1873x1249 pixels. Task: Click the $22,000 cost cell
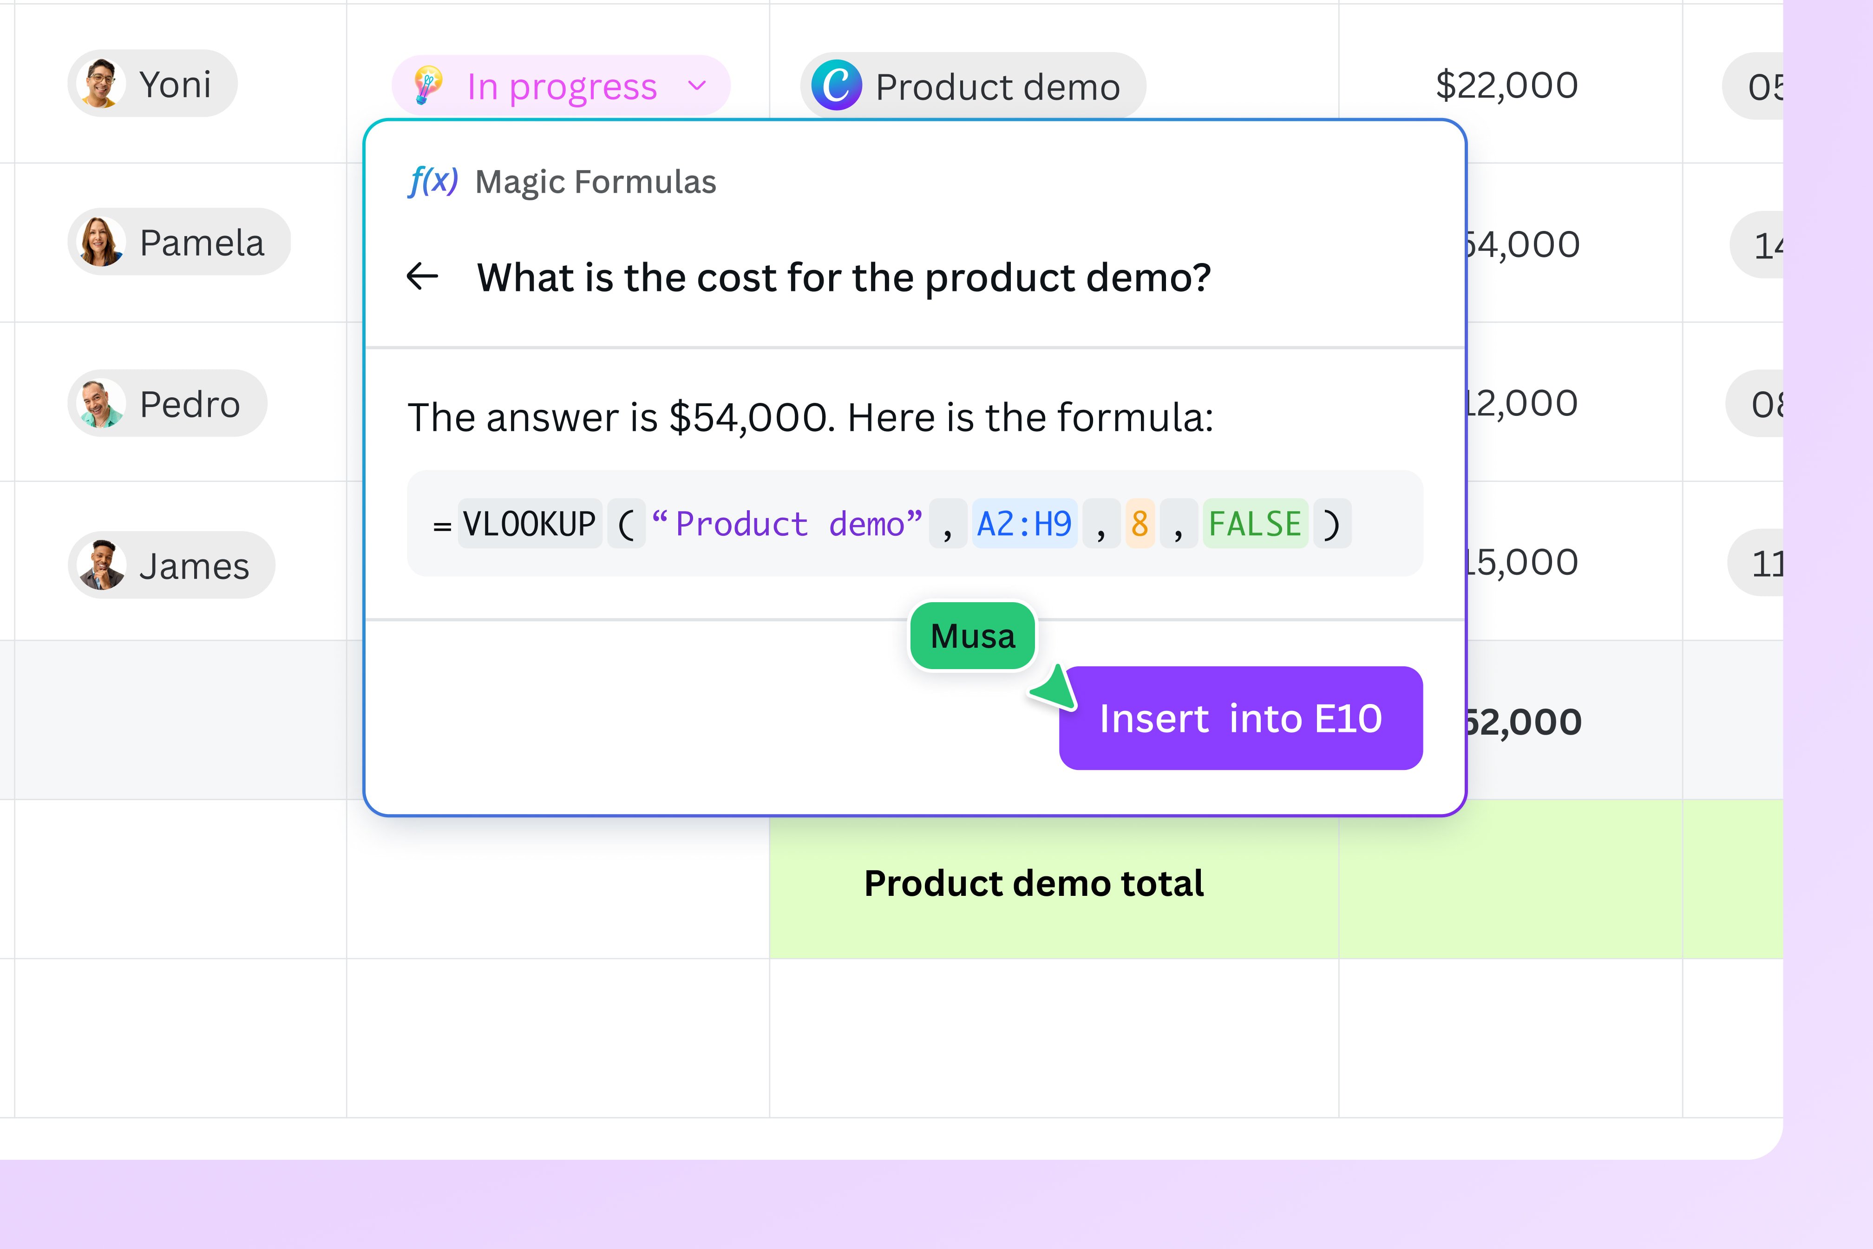[x=1505, y=85]
